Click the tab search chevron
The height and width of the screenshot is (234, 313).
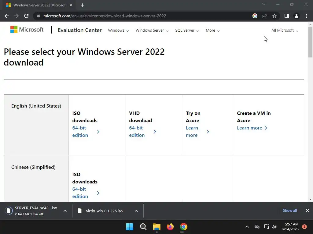(264, 4)
